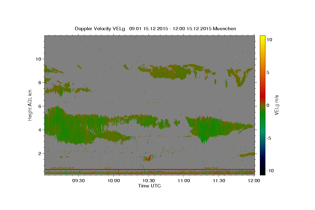Viewport: 315px width, 210px height.
Task: Click the height axis label 10
Action: [38, 59]
